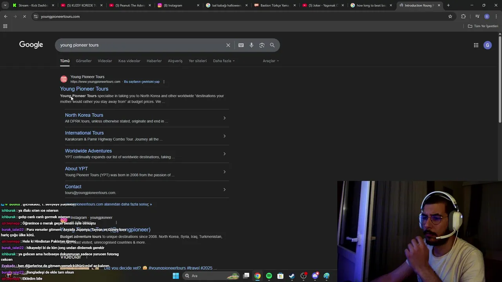This screenshot has height=282, width=502.
Task: Click Bu sayfanın çevirisini yap link
Action: pos(142,82)
